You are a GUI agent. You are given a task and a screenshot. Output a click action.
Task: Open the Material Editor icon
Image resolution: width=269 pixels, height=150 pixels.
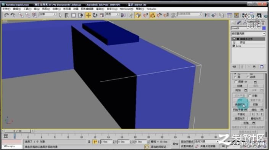tap(244, 15)
